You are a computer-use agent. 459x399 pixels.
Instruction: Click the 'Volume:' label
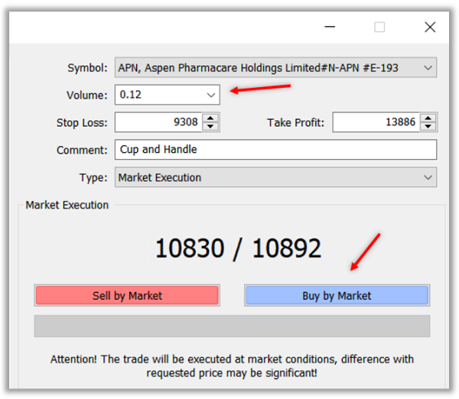87,96
